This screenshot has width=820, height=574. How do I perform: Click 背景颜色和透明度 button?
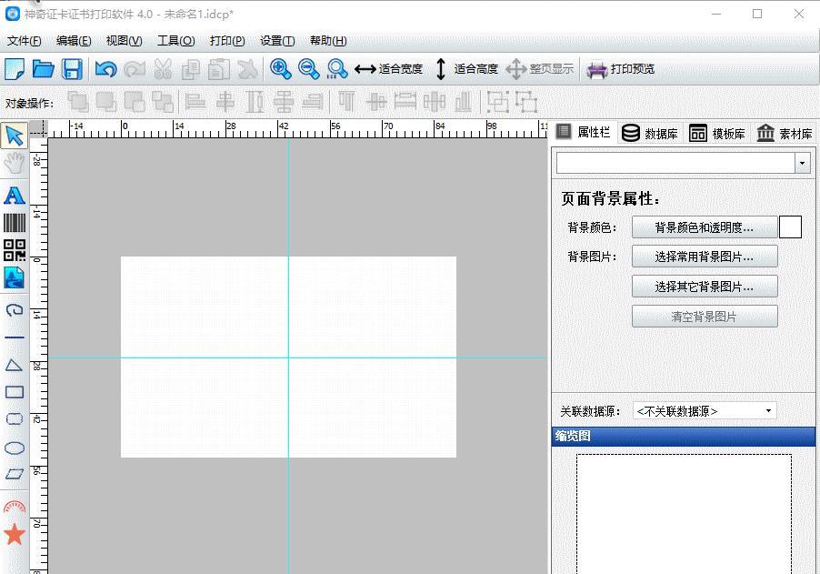(x=705, y=227)
